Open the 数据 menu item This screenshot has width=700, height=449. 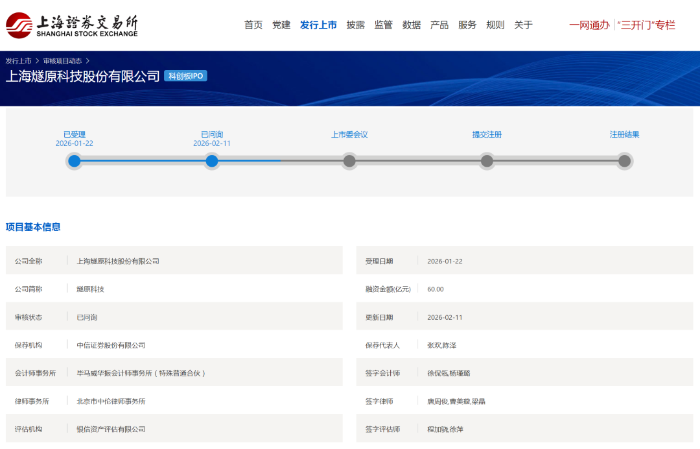click(x=411, y=25)
